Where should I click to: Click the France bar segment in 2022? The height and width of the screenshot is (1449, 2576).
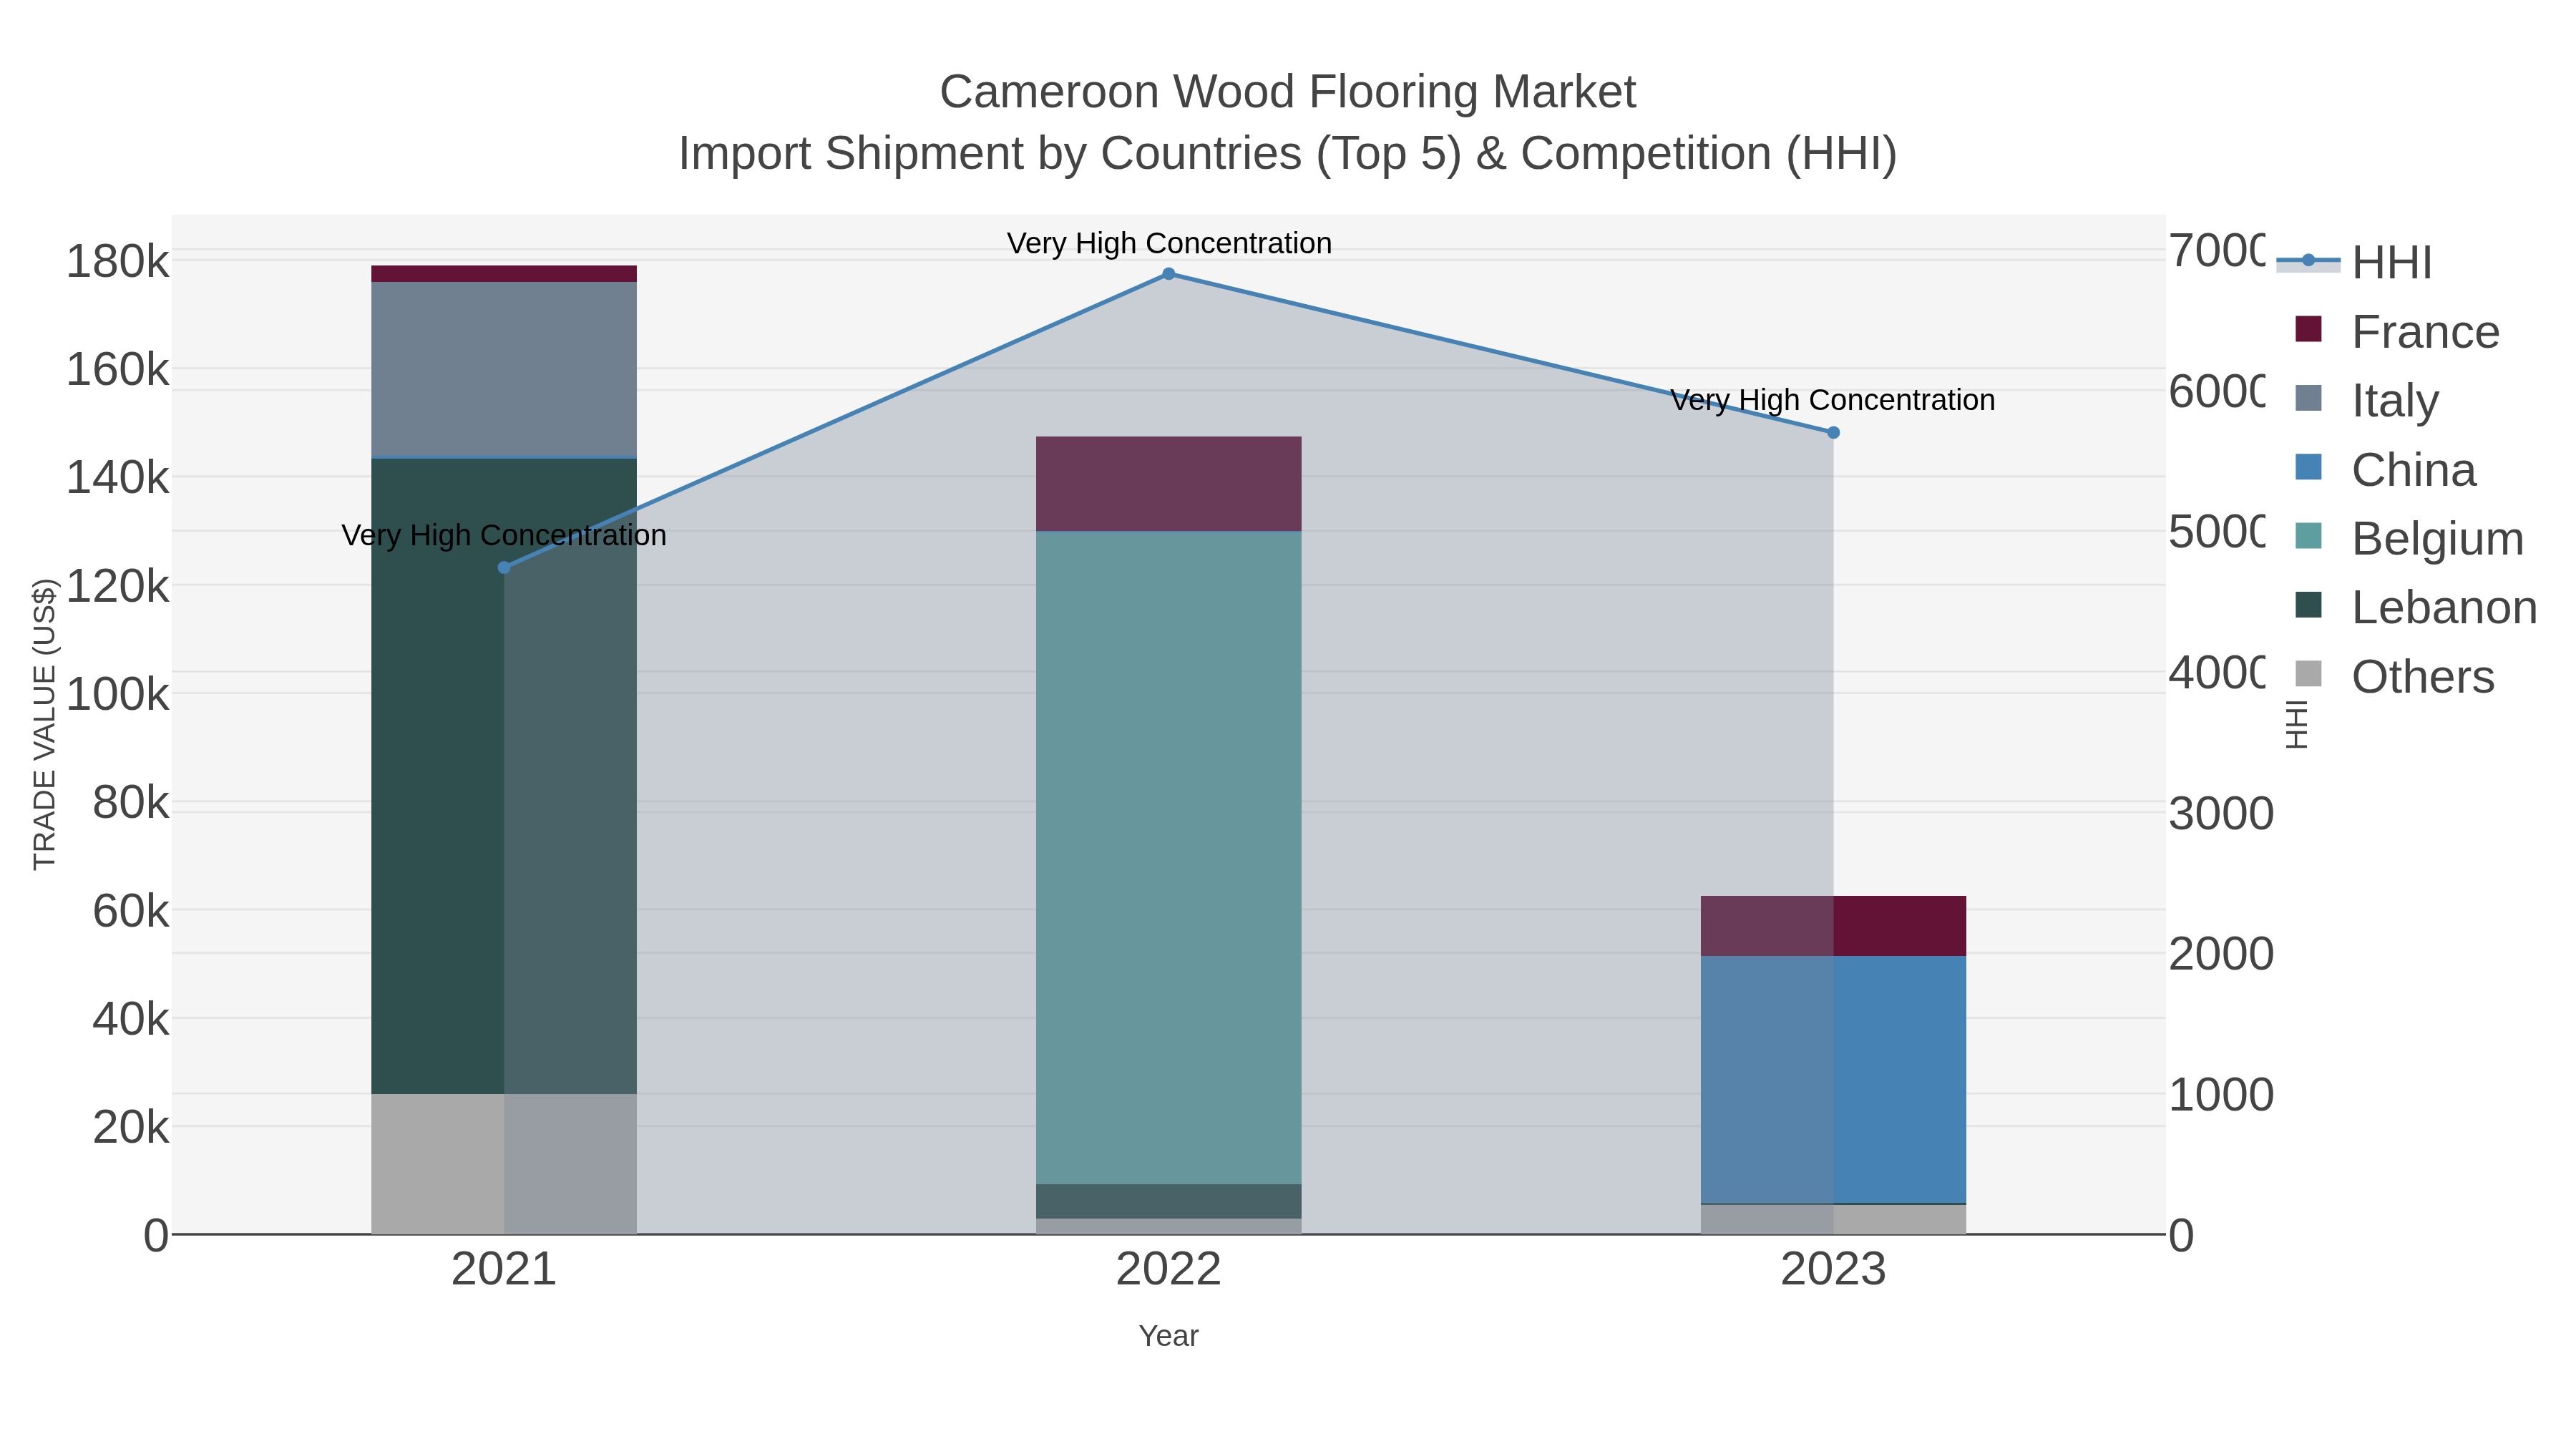(1168, 484)
